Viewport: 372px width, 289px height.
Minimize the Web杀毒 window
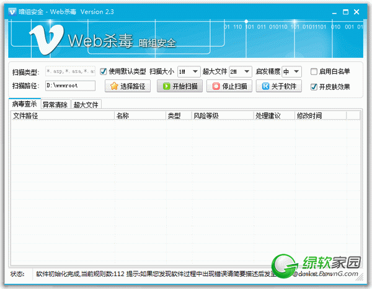coord(335,12)
